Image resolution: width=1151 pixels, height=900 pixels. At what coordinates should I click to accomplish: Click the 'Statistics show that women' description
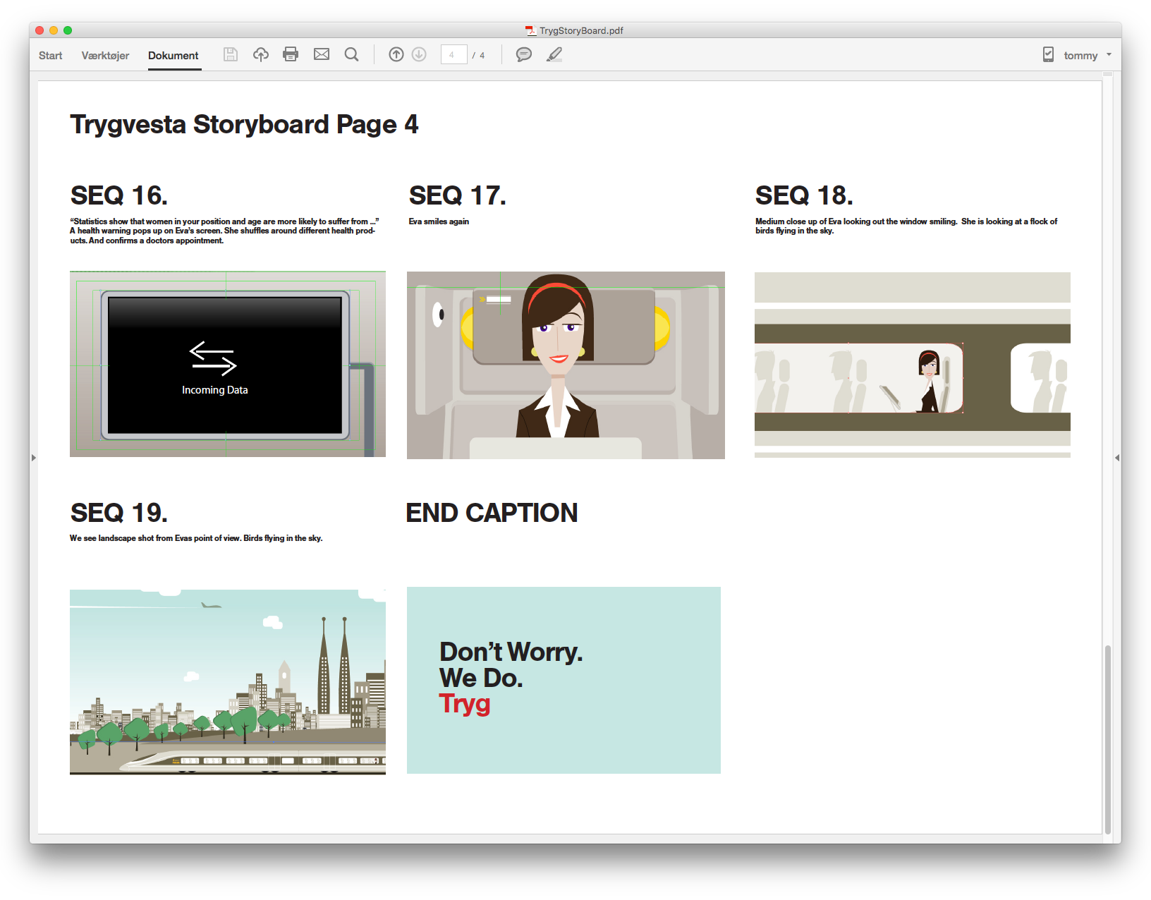[224, 231]
